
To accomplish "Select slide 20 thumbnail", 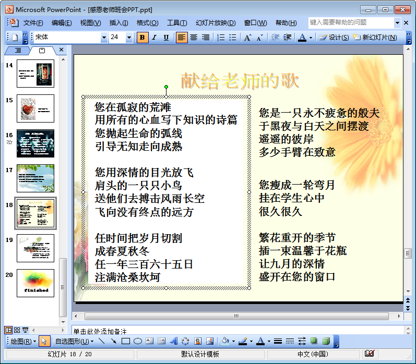I will tap(35, 283).
